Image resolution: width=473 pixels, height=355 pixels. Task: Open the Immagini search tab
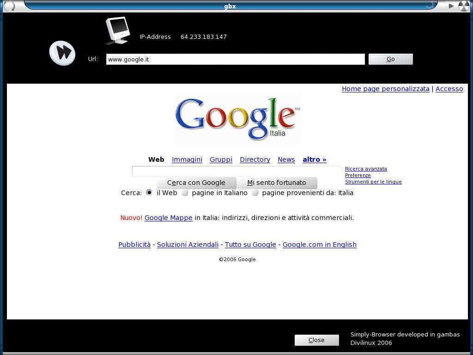(x=187, y=159)
